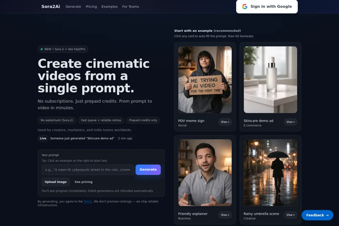The image size is (339, 226).
Task: Open the Pricing nav item
Action: point(91,7)
